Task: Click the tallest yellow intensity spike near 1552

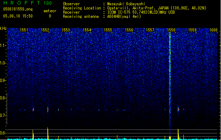Action: [x=48, y=134]
